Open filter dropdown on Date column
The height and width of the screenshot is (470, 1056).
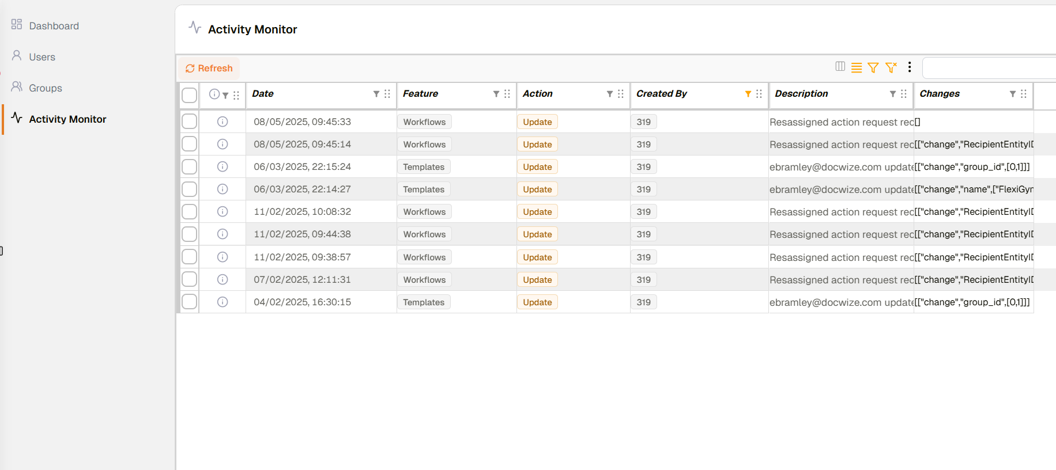coord(376,94)
